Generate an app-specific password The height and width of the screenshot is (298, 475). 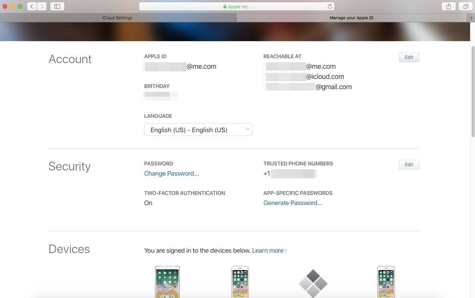[x=293, y=203]
